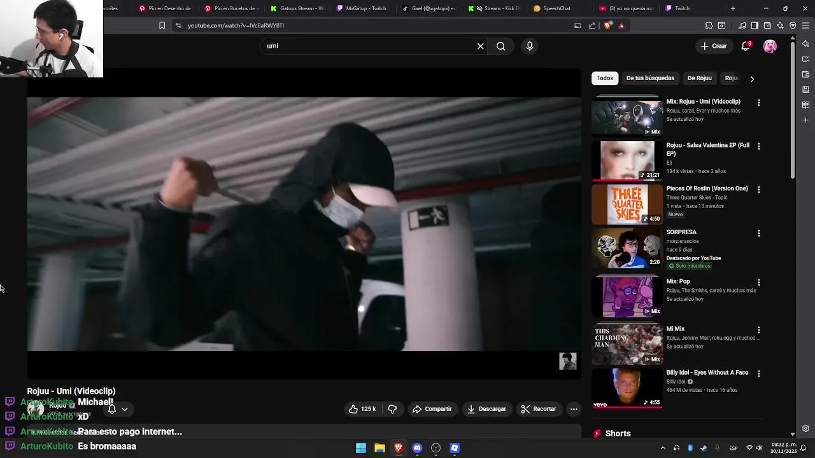815x458 pixels.
Task: Click the YouTube search magnifier button
Action: pos(501,46)
